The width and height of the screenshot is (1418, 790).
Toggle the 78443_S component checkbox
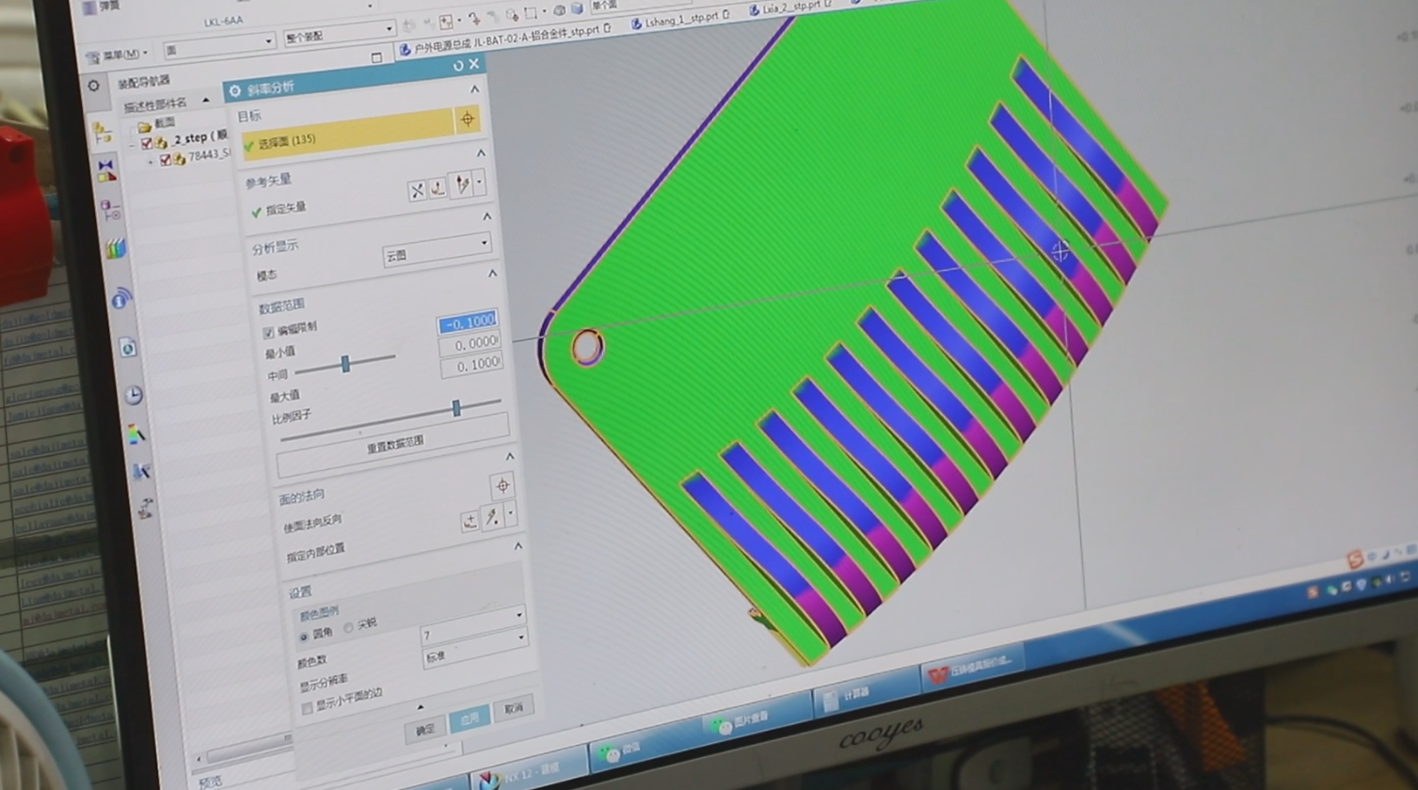point(166,160)
